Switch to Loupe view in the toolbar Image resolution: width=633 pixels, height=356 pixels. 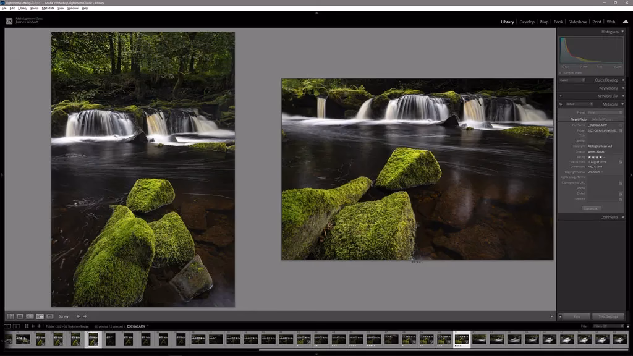(x=20, y=316)
